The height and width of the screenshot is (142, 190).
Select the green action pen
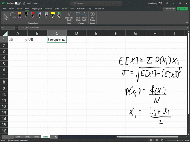pyautogui.click(x=59, y=15)
